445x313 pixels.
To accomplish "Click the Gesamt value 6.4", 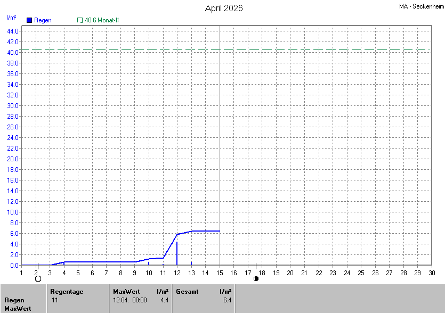I will tap(227, 300).
